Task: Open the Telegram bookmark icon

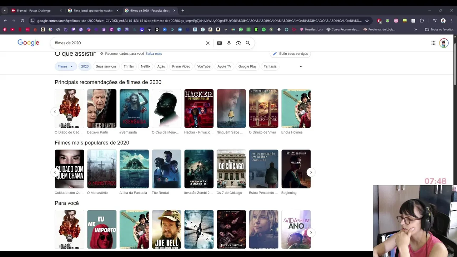Action: point(180,30)
